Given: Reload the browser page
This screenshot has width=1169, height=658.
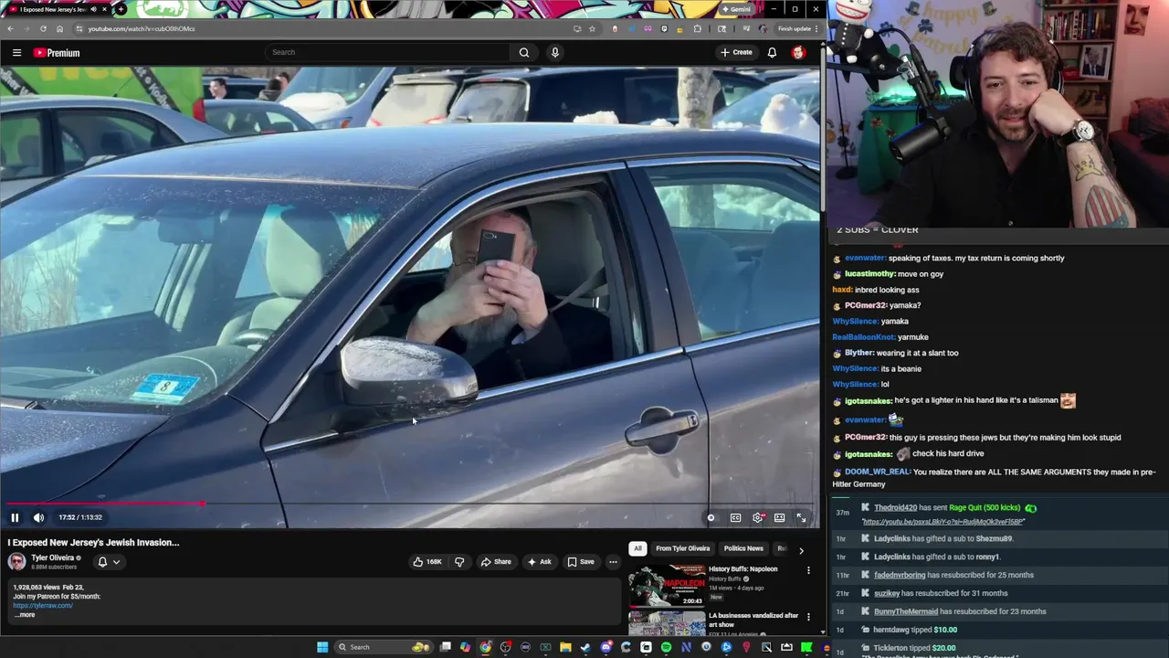Looking at the screenshot, I should tap(42, 28).
